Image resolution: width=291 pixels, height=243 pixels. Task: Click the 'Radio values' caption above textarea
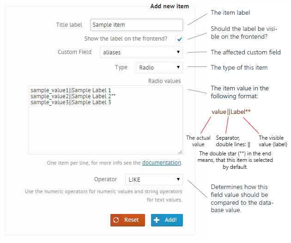click(x=164, y=81)
